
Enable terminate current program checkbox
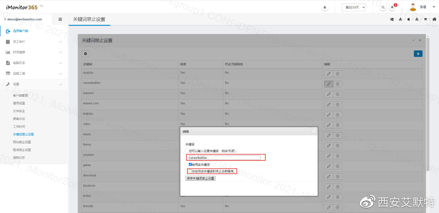(190, 171)
